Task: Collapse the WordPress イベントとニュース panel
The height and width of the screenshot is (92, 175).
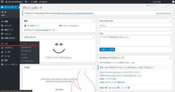Action: point(170,58)
